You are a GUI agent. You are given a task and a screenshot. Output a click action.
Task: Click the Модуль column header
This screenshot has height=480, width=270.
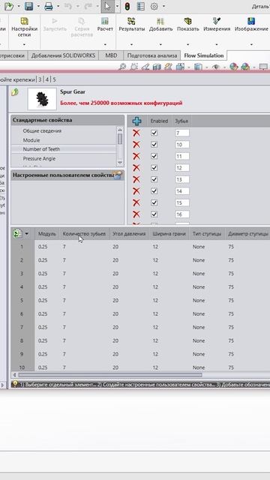point(46,234)
